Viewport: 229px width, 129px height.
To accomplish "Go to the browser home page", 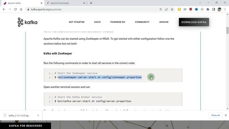I will (21, 9).
